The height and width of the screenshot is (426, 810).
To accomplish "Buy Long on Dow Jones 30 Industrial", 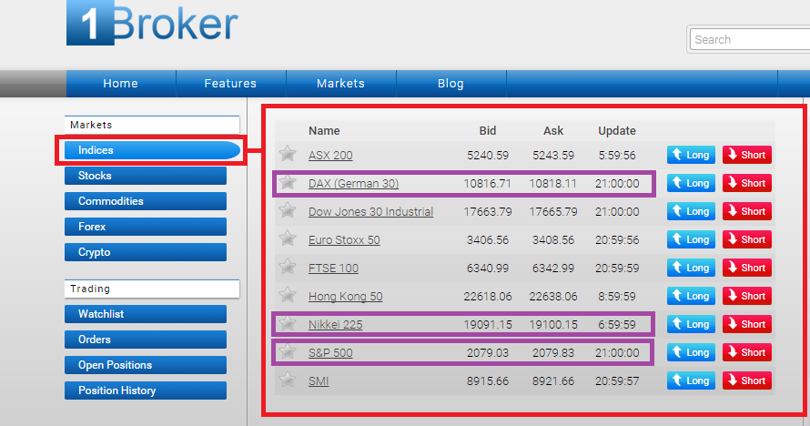I will point(691,211).
